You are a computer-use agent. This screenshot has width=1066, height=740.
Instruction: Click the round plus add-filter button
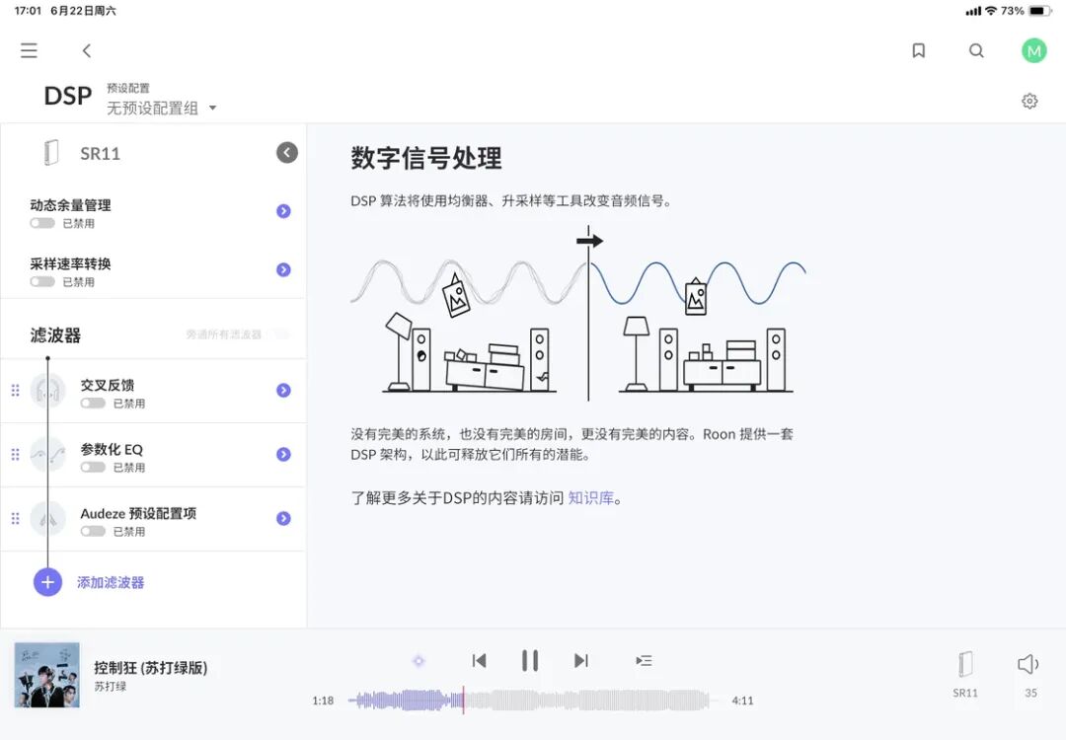(x=47, y=582)
